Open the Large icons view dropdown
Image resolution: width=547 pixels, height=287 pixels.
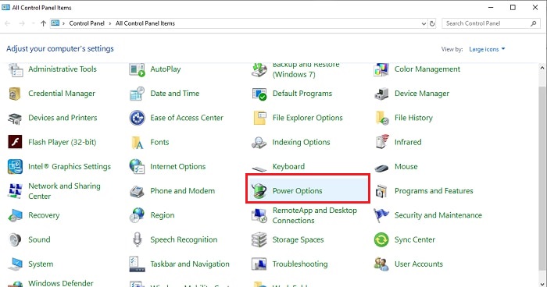click(487, 49)
